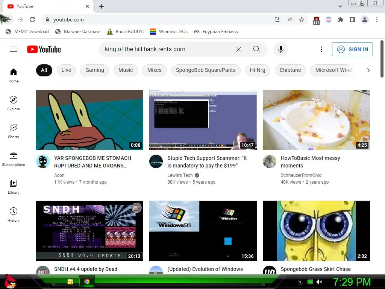Click the SIGN IN button
This screenshot has height=289, width=385.
[352, 49]
